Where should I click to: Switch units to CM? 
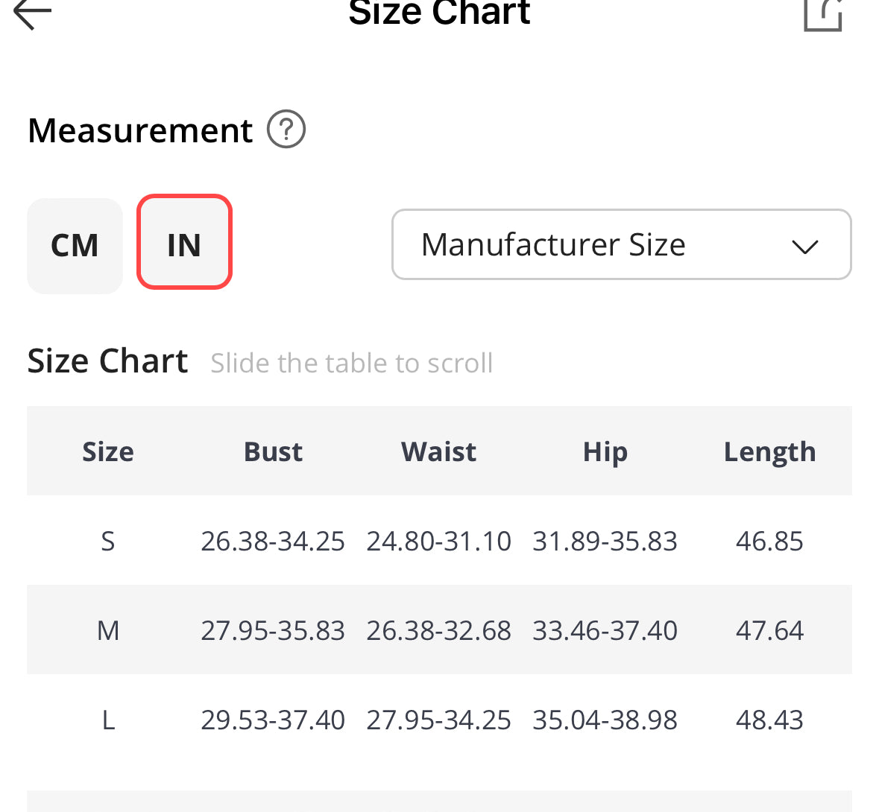[75, 245]
